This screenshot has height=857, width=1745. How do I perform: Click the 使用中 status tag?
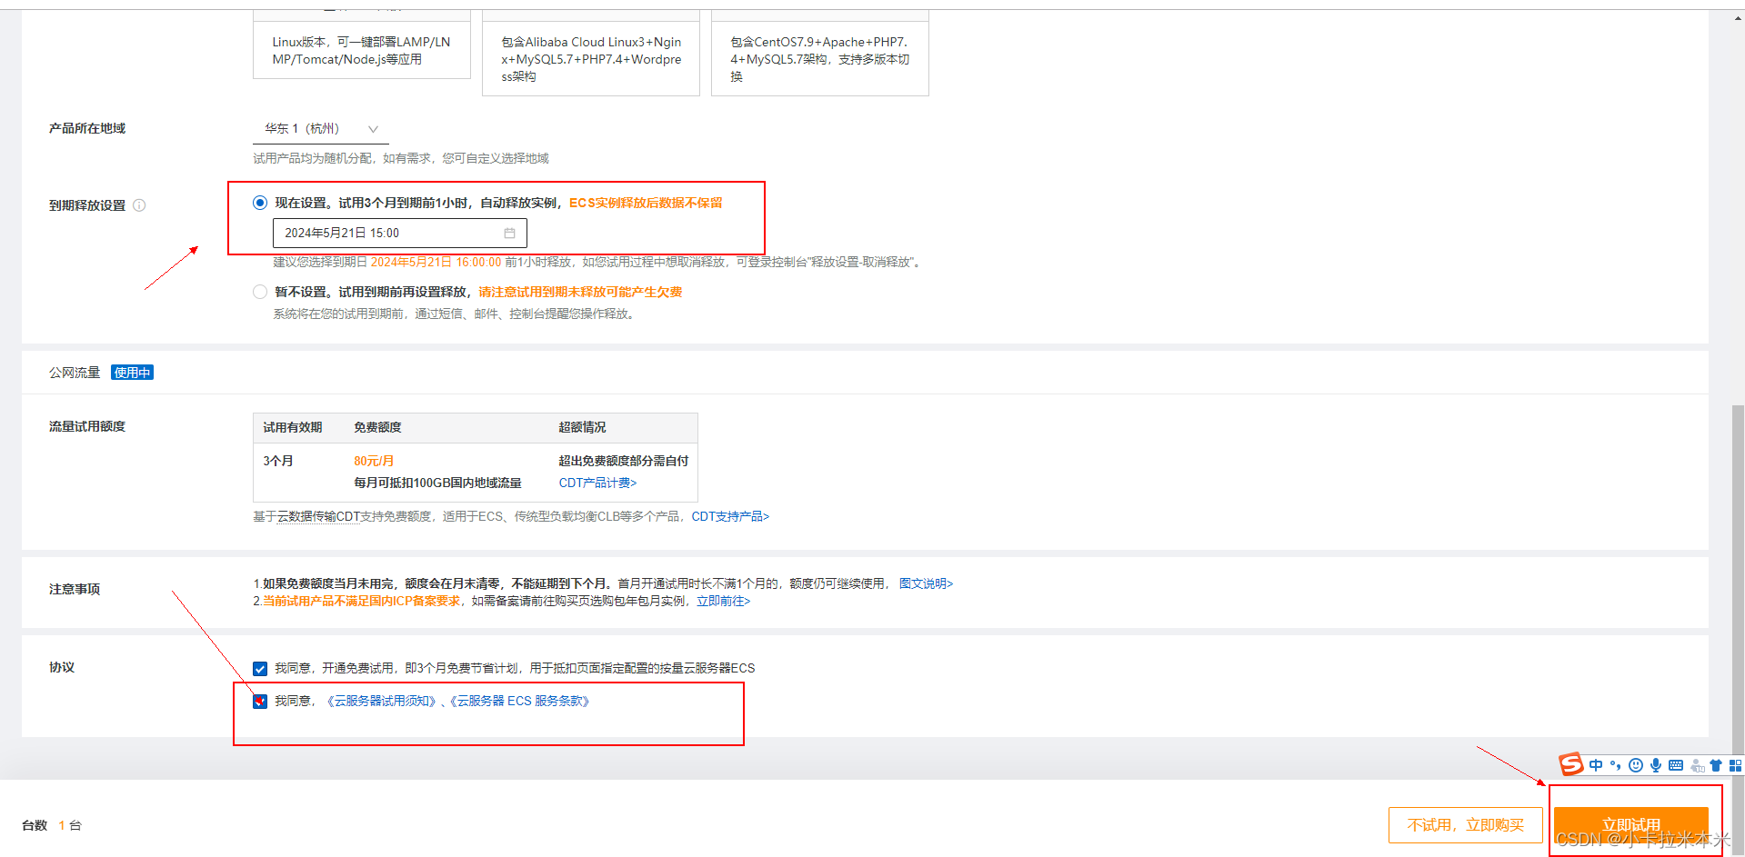tap(132, 372)
